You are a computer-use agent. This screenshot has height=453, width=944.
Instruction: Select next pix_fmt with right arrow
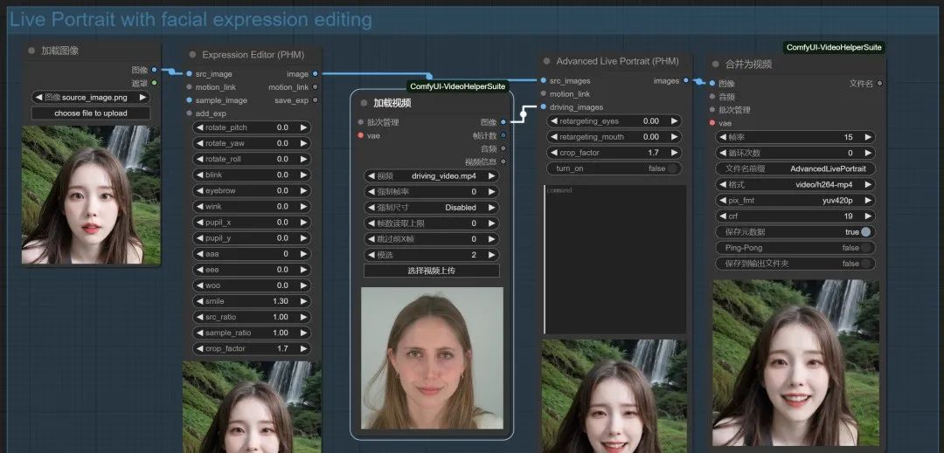click(x=868, y=200)
